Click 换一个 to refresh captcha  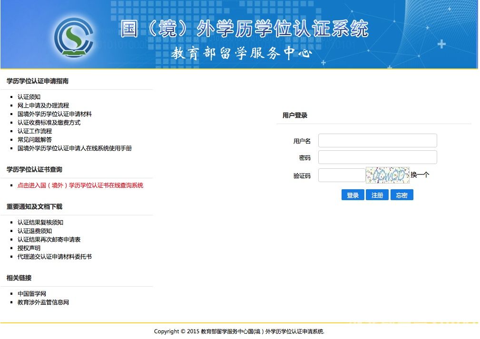(420, 175)
